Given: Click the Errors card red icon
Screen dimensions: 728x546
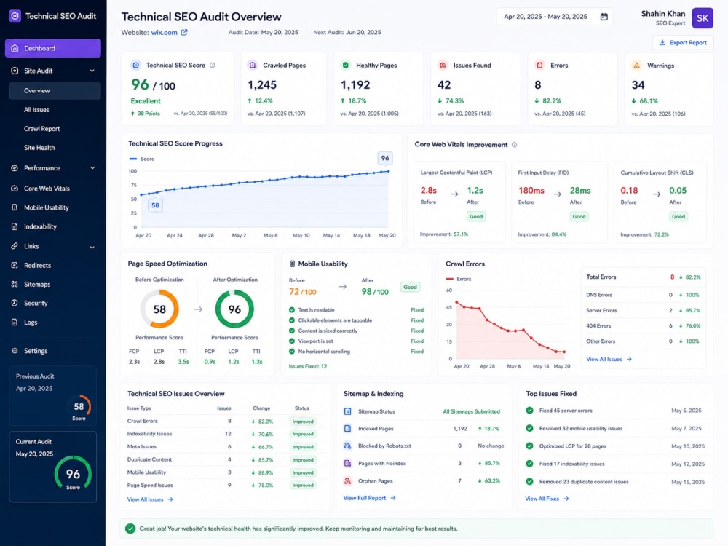Looking at the screenshot, I should pyautogui.click(x=539, y=66).
